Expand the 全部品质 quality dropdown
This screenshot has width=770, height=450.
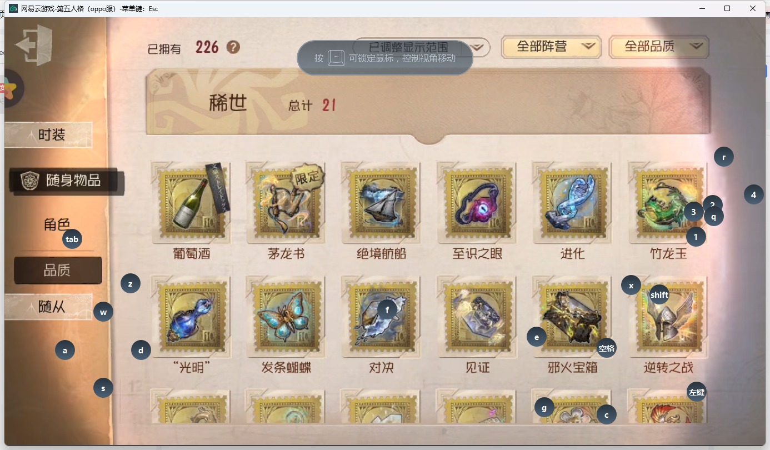(x=659, y=47)
